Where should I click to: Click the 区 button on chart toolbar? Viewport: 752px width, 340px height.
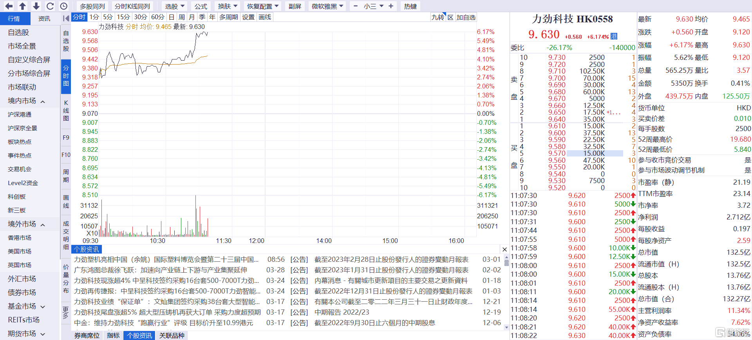click(x=450, y=17)
